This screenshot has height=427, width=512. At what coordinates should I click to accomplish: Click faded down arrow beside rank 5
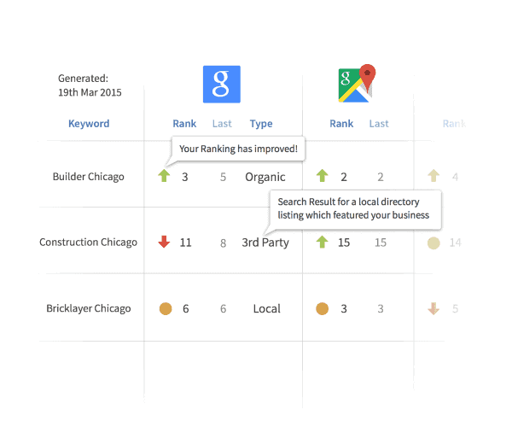pyautogui.click(x=433, y=308)
